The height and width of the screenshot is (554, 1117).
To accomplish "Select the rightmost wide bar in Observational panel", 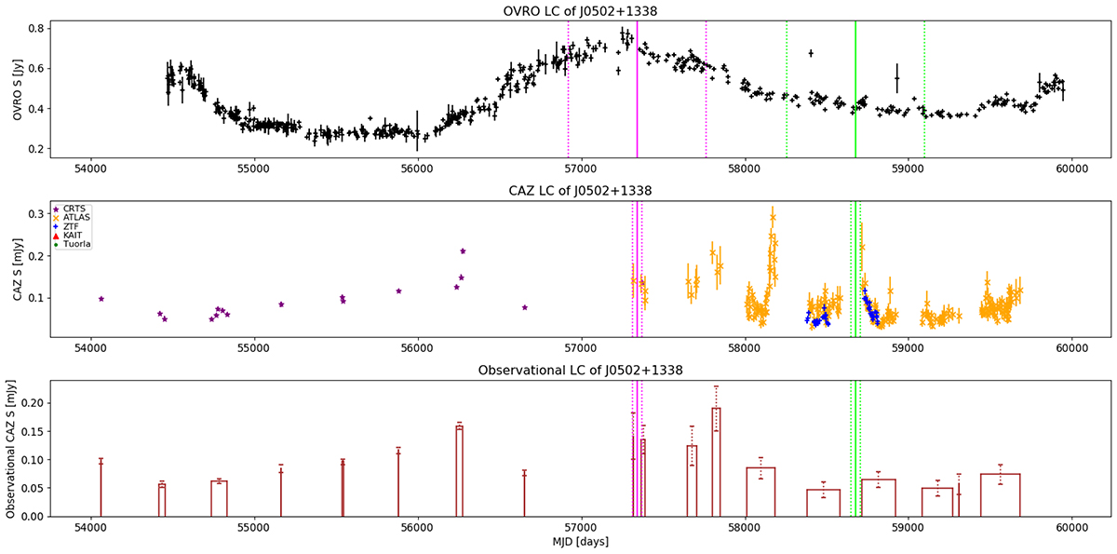I will 1001,494.
